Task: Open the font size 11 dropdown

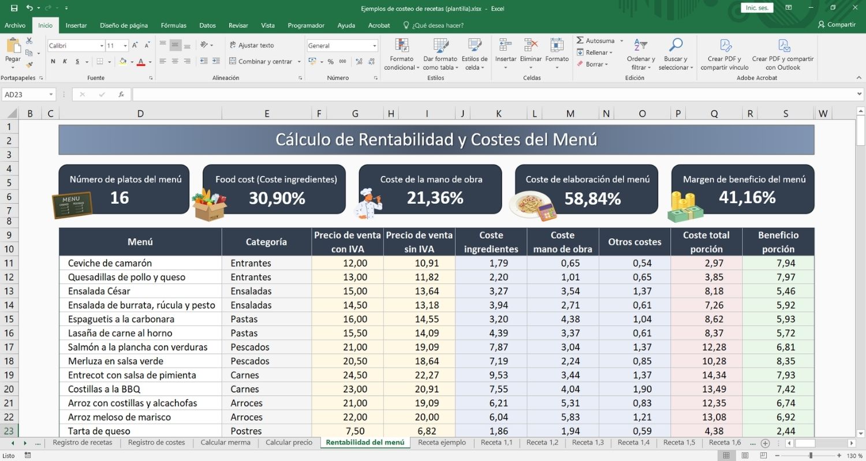Action: pyautogui.click(x=126, y=46)
